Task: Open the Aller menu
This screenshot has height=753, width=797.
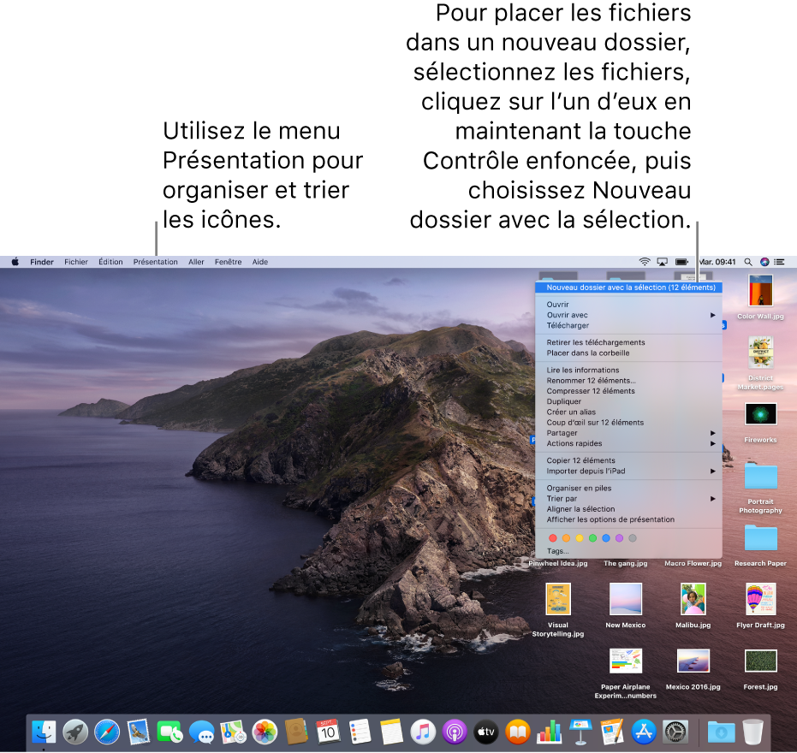Action: tap(196, 262)
